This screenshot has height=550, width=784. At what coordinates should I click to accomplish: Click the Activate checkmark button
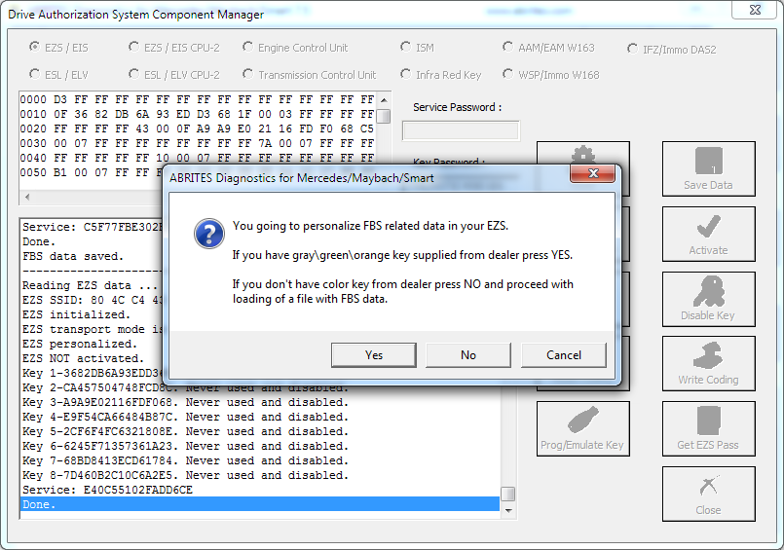pos(708,234)
